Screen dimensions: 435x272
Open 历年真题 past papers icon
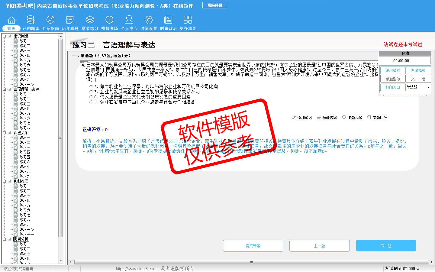pyautogui.click(x=70, y=20)
